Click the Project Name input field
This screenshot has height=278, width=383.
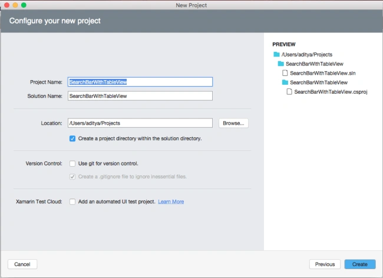tap(140, 82)
